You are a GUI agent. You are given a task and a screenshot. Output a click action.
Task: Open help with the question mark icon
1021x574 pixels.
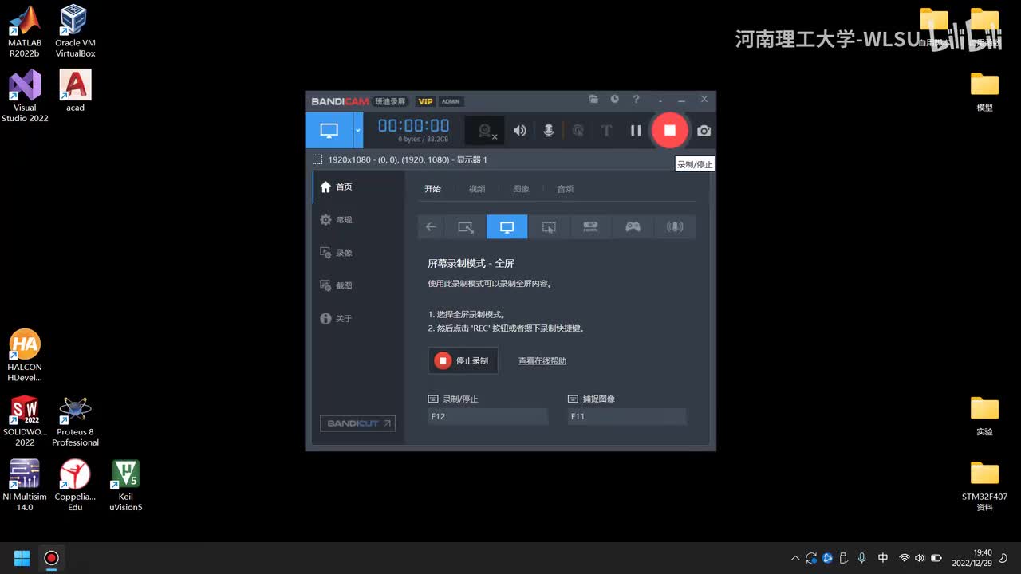(x=636, y=100)
